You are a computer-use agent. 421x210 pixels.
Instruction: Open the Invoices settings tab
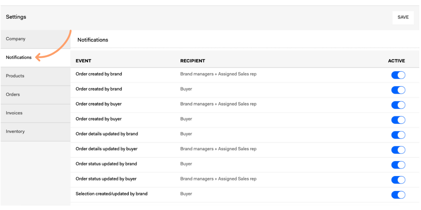tap(35, 113)
